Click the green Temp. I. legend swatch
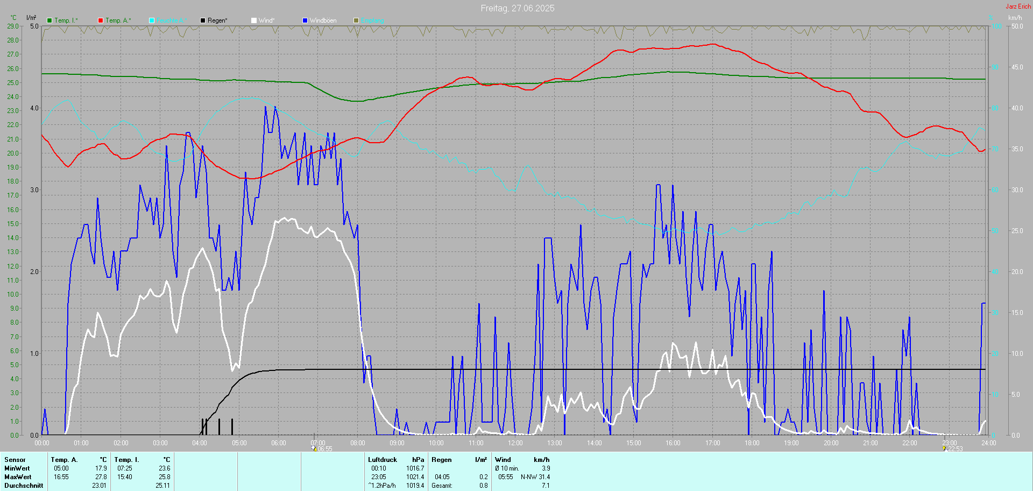This screenshot has height=491, width=1033. (49, 20)
